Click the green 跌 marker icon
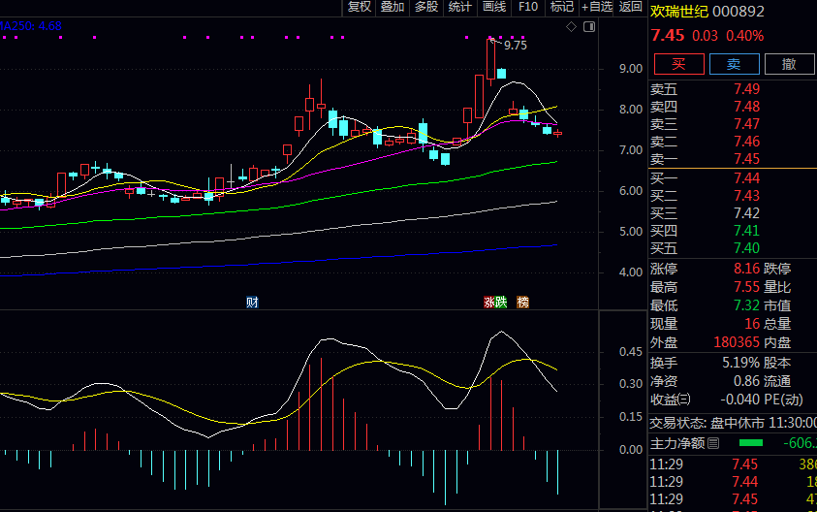 click(x=501, y=302)
